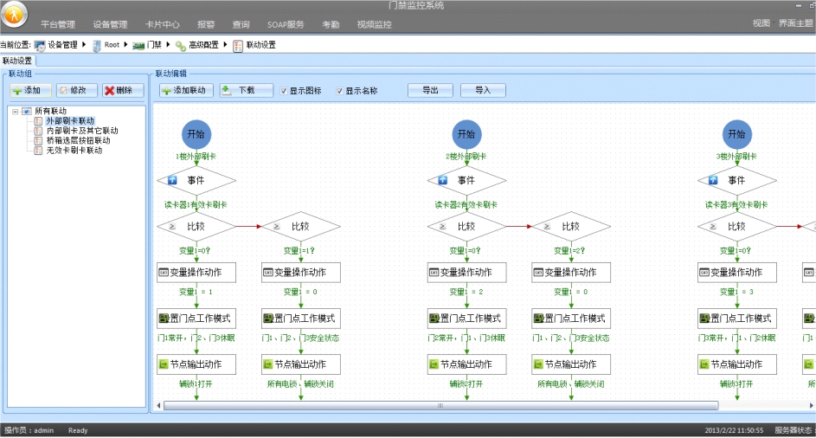This screenshot has width=816, height=438.
Task: Expand the arrow after 高级配置 breadcrumb
Action: [225, 45]
